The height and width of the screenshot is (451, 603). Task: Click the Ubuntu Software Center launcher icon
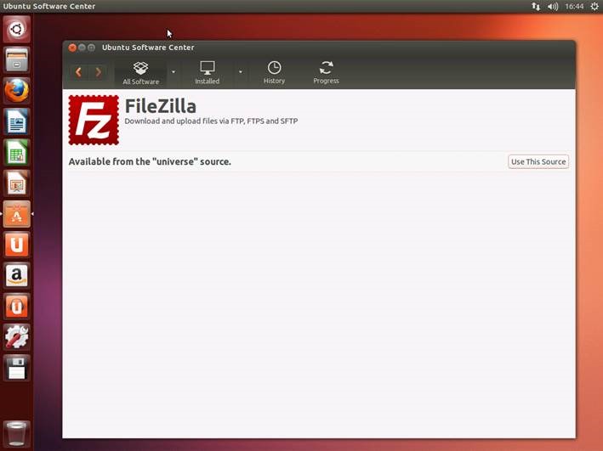[16, 213]
